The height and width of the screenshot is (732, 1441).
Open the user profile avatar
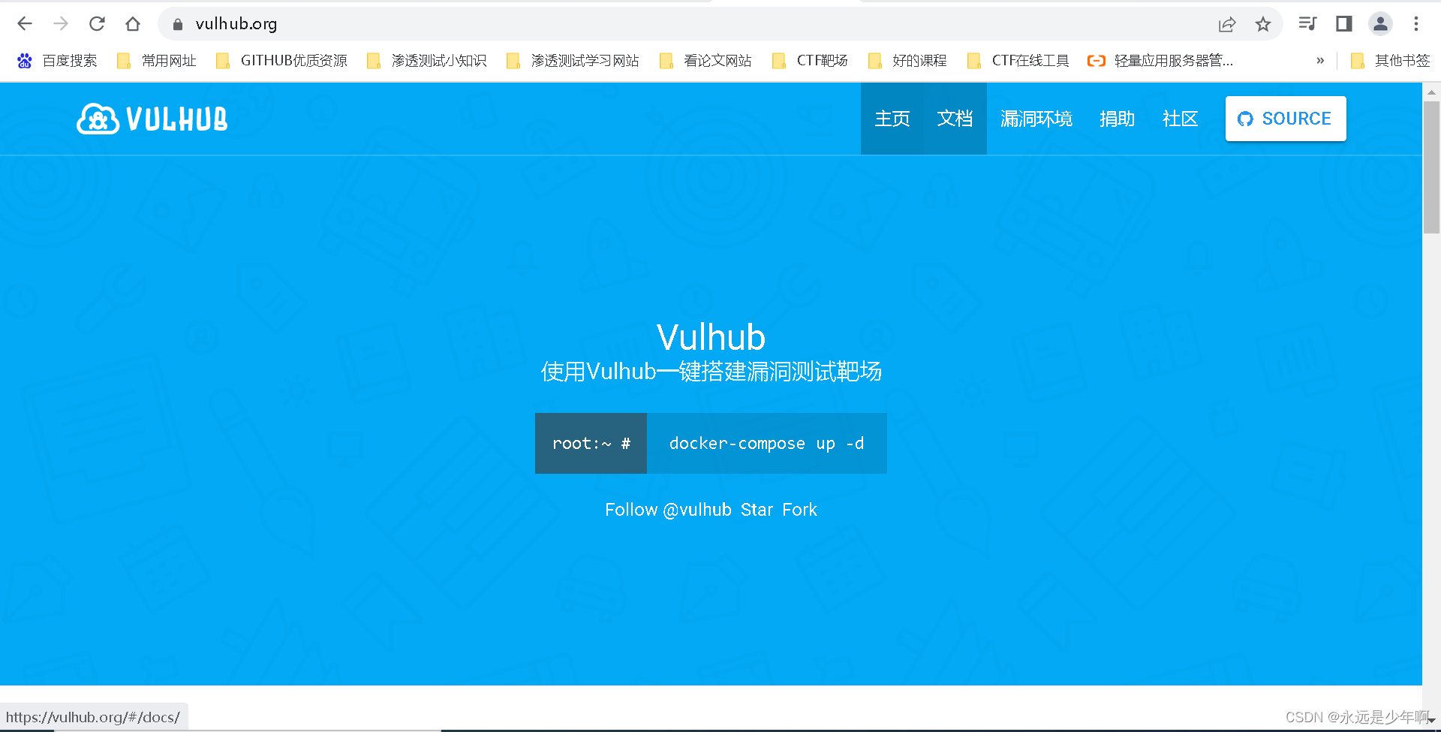(1380, 24)
